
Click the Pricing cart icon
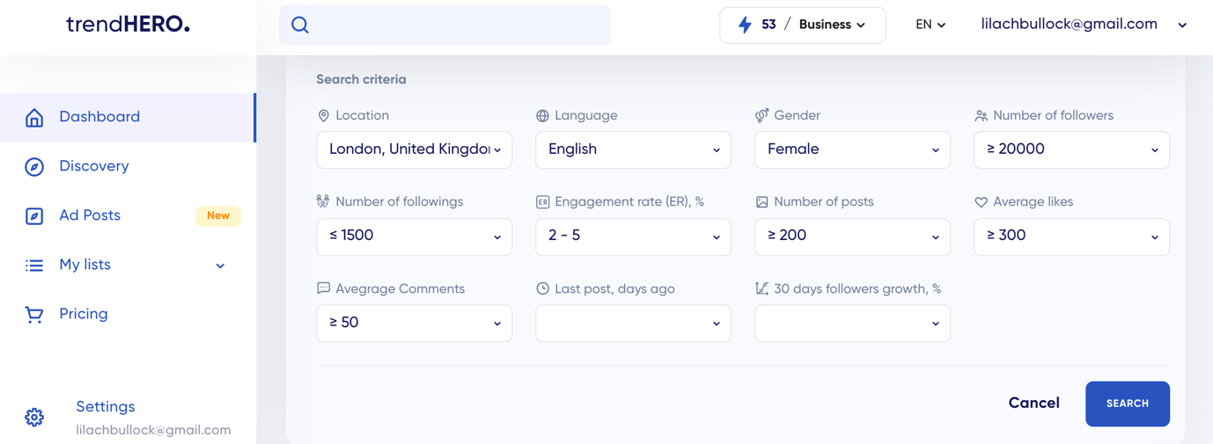pyautogui.click(x=34, y=315)
